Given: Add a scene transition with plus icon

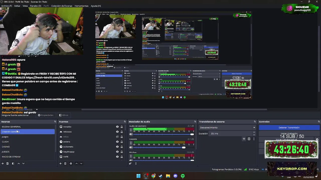Looking at the screenshot, I should (244, 139).
